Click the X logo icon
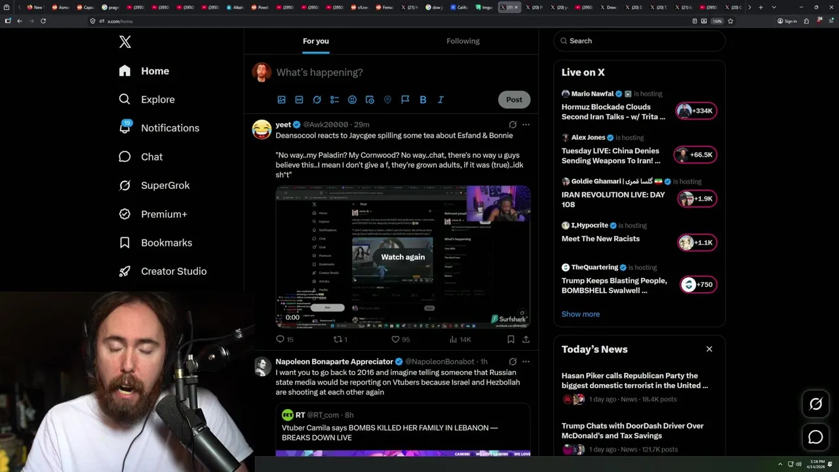 (125, 42)
